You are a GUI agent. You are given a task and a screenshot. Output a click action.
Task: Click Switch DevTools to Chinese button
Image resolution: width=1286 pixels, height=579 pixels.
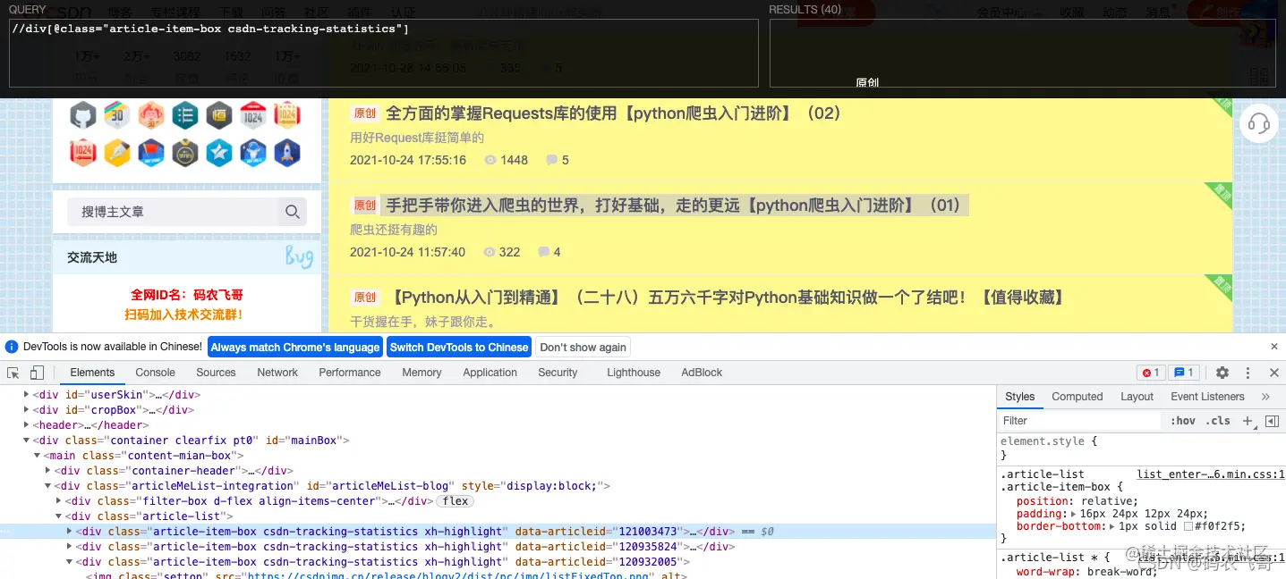[x=459, y=347]
